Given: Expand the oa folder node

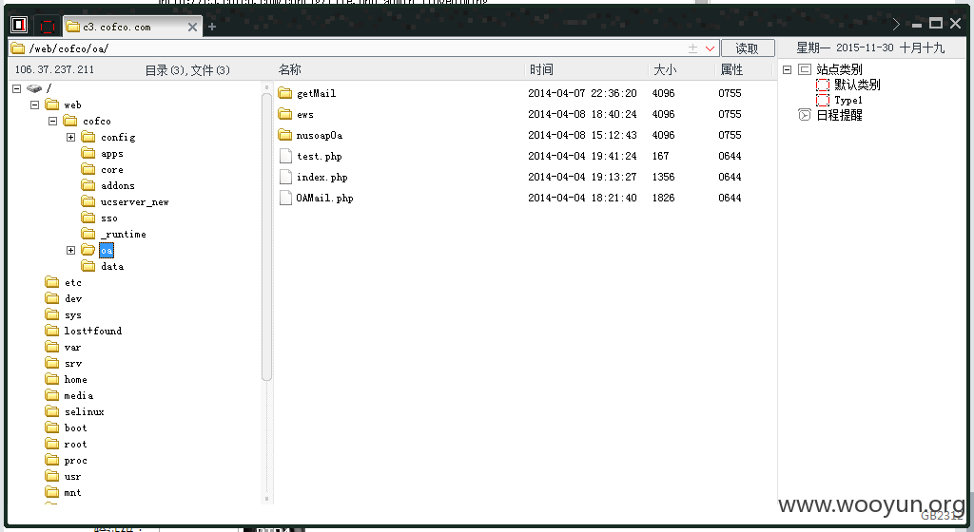Looking at the screenshot, I should click(70, 250).
